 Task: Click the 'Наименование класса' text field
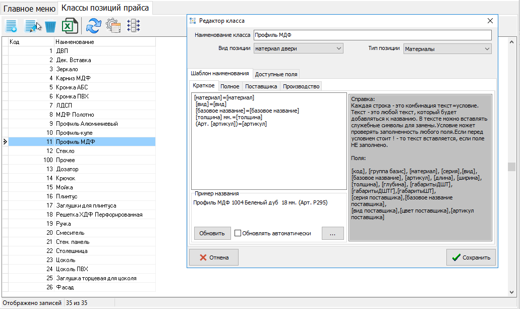372,35
